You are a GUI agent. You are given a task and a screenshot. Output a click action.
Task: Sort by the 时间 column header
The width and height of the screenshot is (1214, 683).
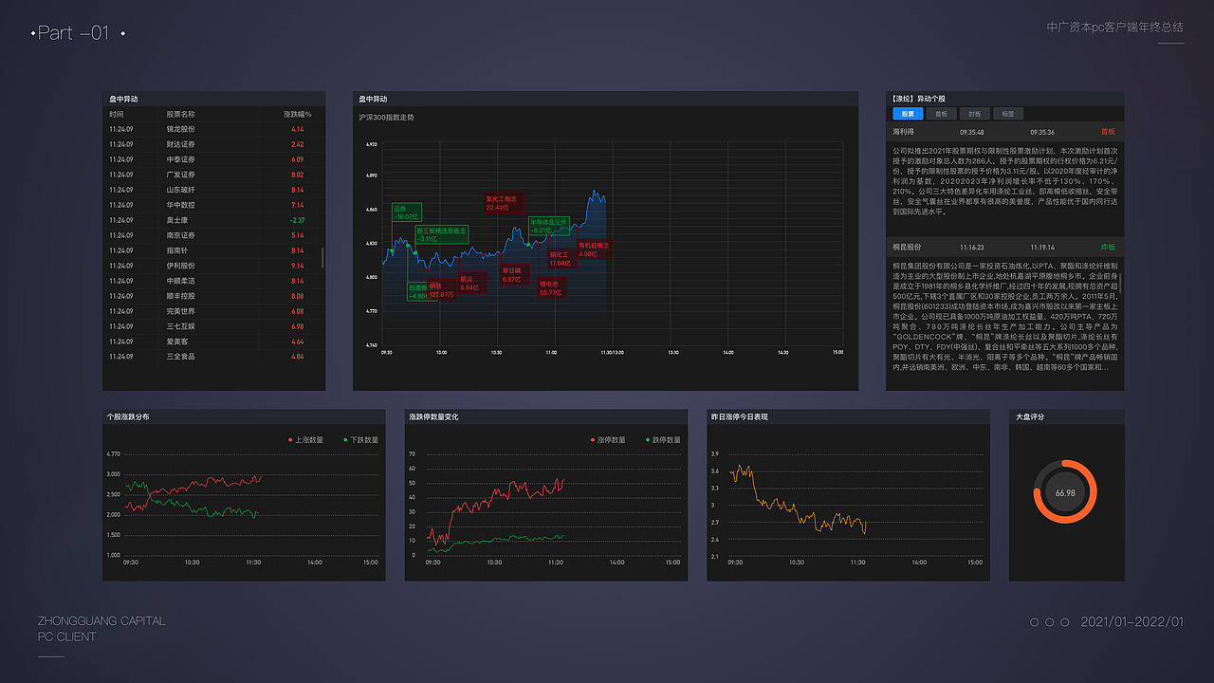click(117, 114)
